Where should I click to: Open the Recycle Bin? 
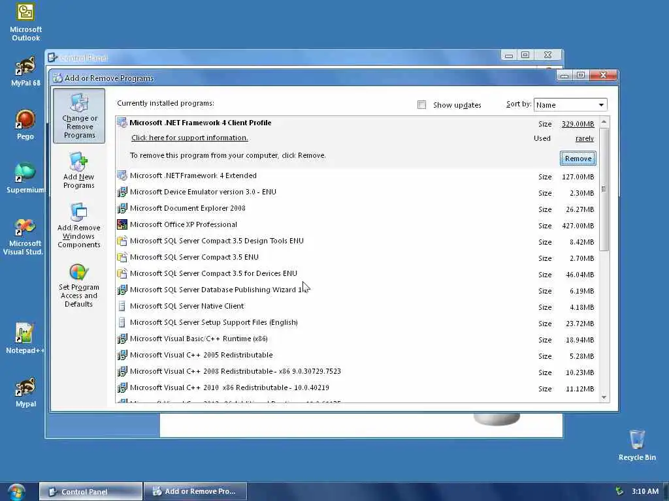click(x=636, y=445)
